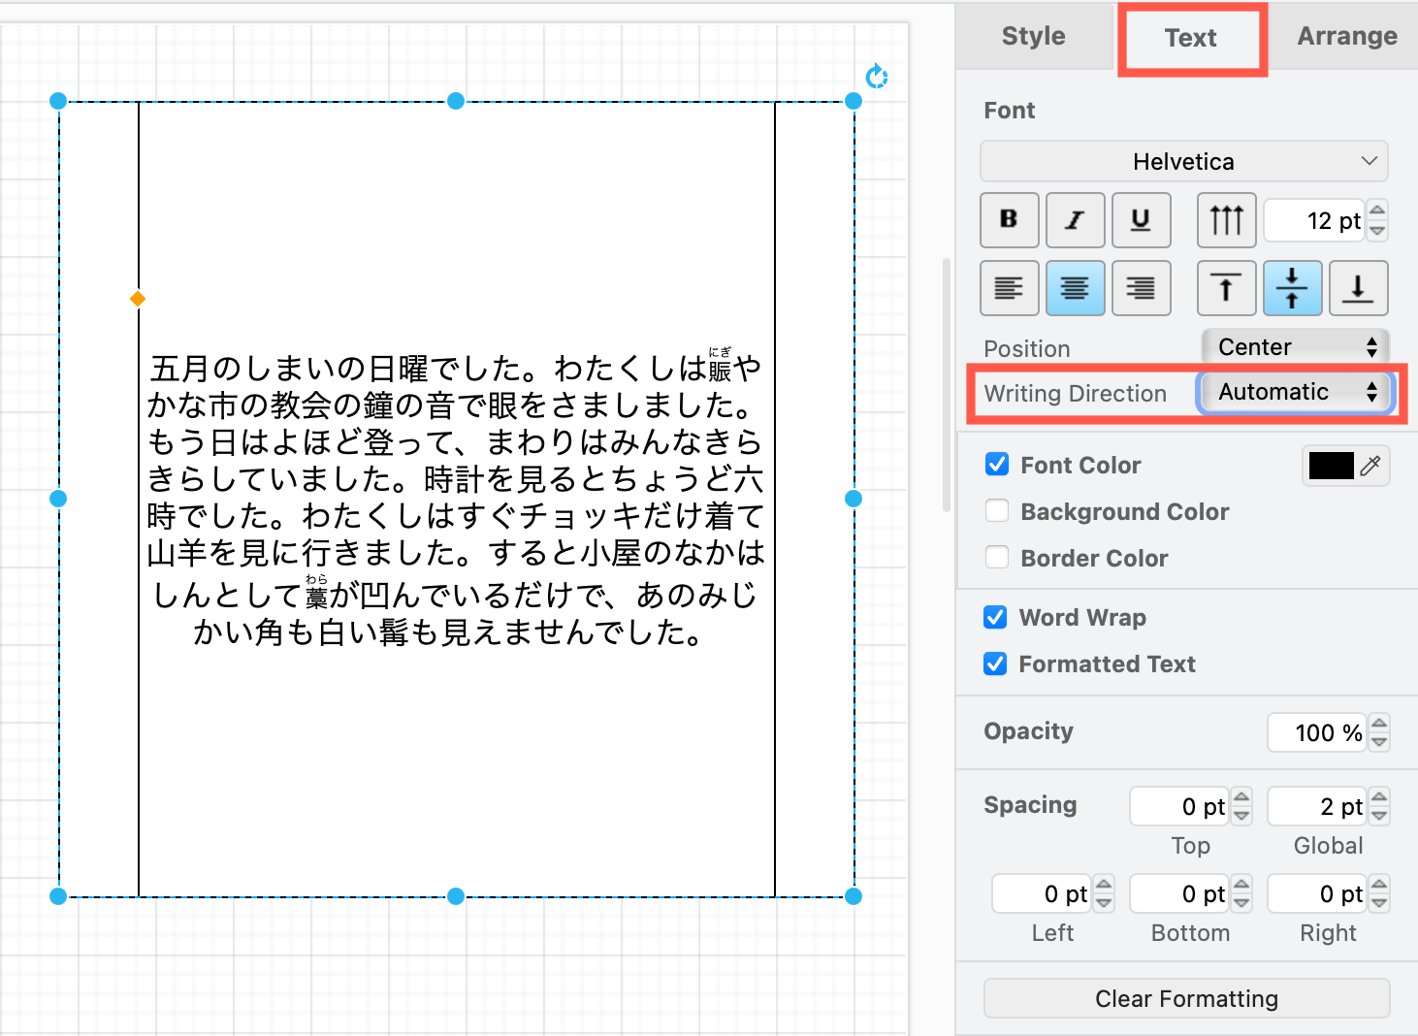
Task: Open the Writing Direction dropdown
Action: click(1295, 392)
